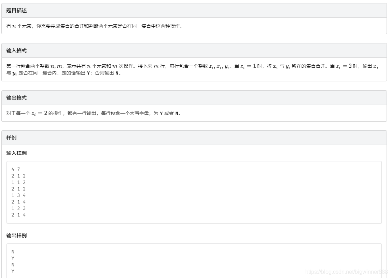391x278 pixels.
Task: Click the "1 3 4" line in input sample
Action: pyautogui.click(x=18, y=195)
